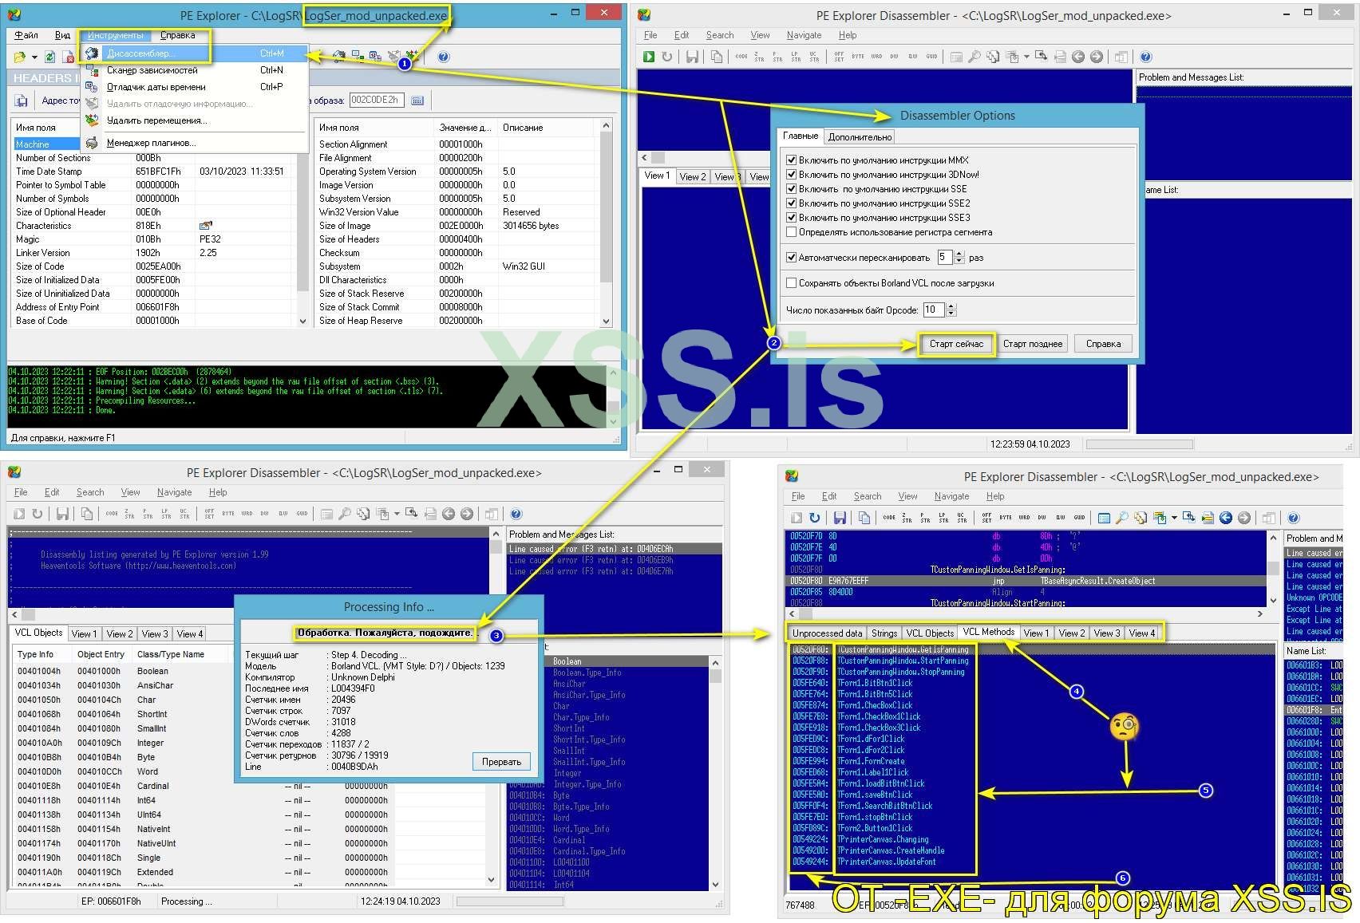The image size is (1360, 923).
Task: Toggle the SSE2 instructions checkbox
Action: [x=792, y=203]
